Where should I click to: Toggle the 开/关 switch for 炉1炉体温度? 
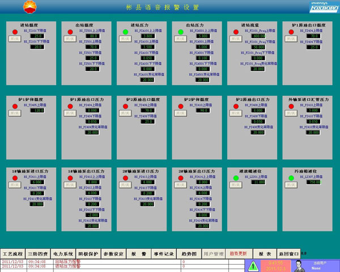15,113
